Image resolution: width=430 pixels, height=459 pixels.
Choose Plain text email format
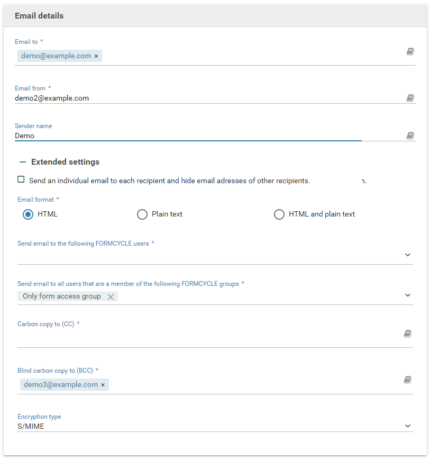(142, 214)
